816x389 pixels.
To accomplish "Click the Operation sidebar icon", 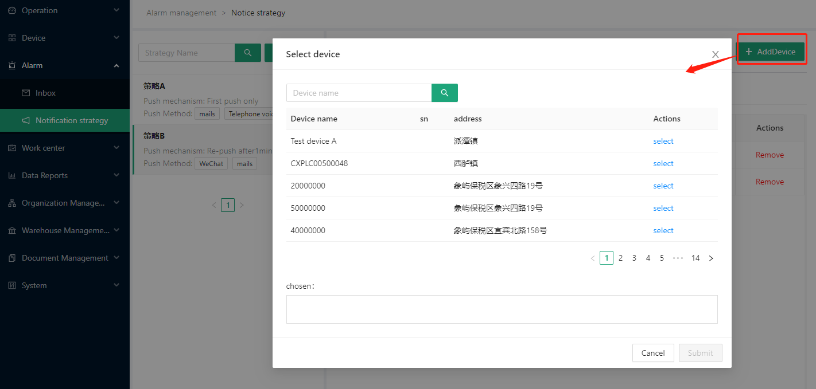I will coord(12,10).
